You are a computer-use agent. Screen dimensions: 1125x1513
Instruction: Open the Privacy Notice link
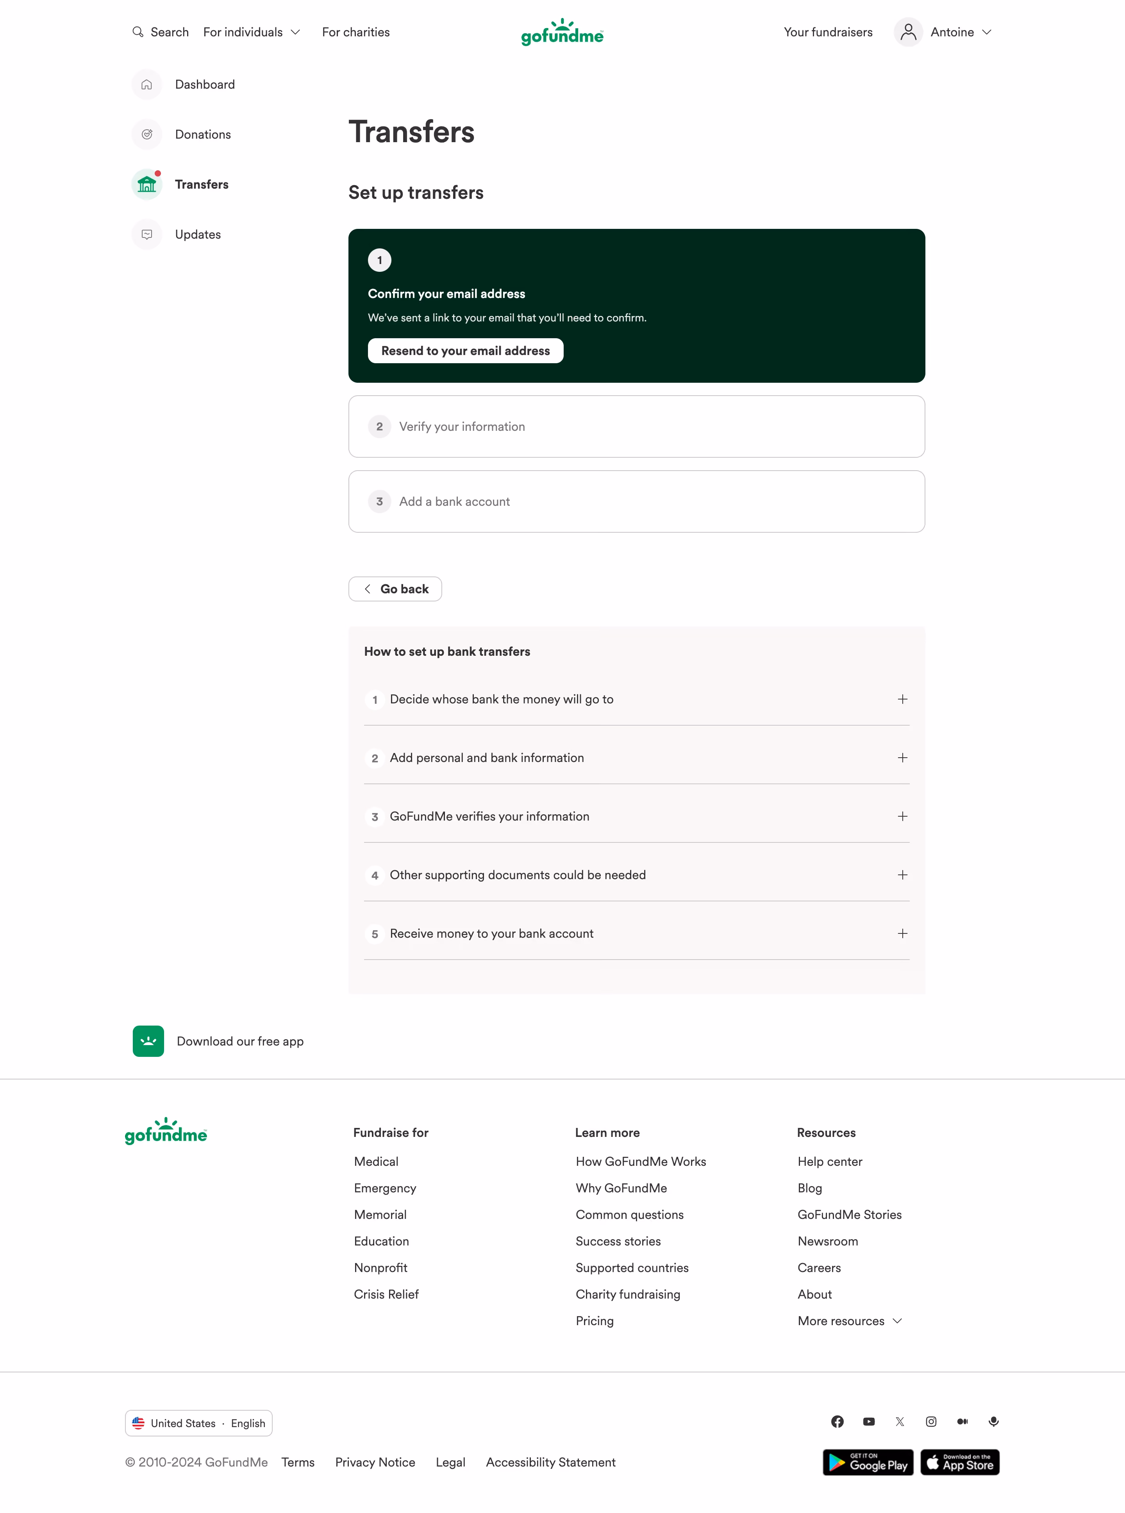point(375,1462)
